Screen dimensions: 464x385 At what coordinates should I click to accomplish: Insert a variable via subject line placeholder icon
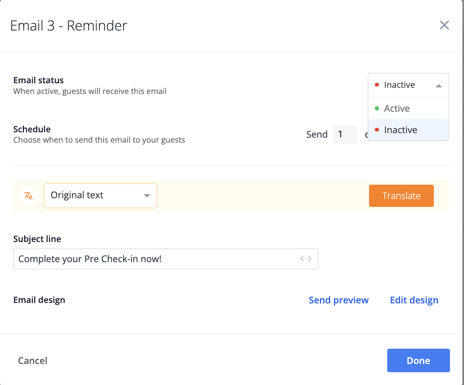coord(305,259)
